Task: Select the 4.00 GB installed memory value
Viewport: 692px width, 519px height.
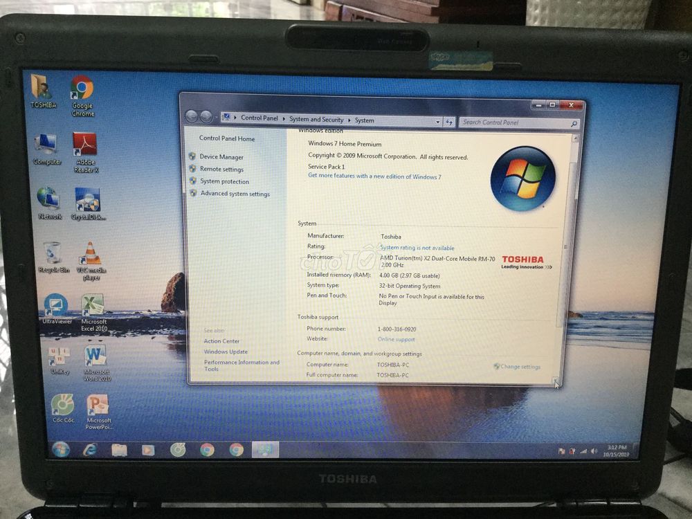Action: click(410, 275)
